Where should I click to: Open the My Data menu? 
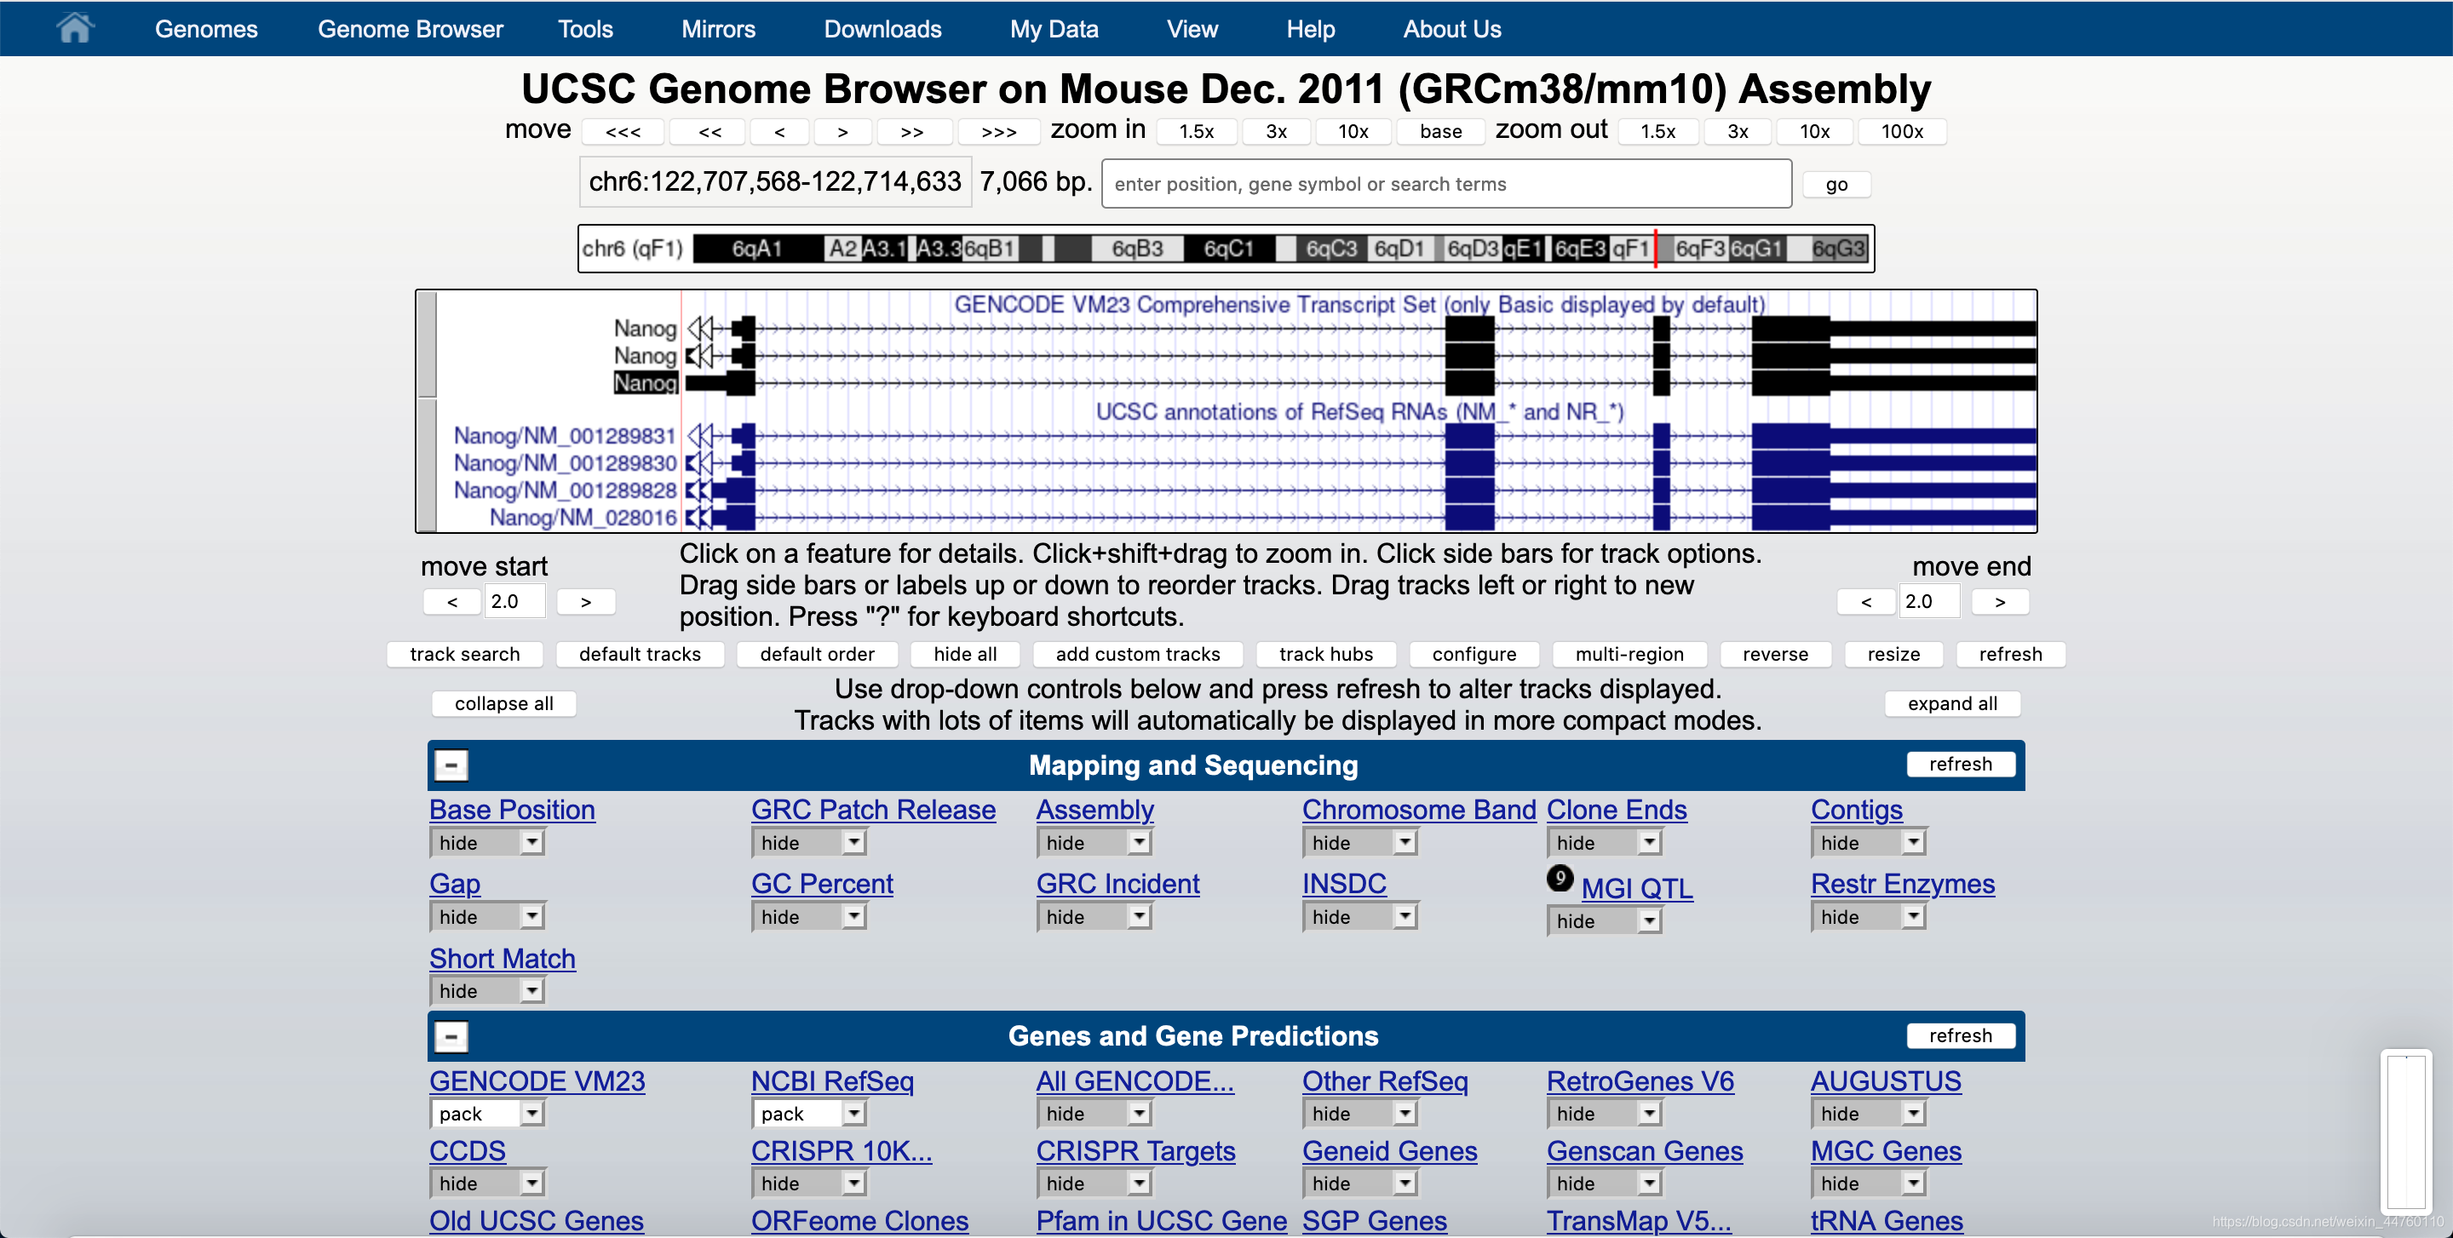(1054, 29)
